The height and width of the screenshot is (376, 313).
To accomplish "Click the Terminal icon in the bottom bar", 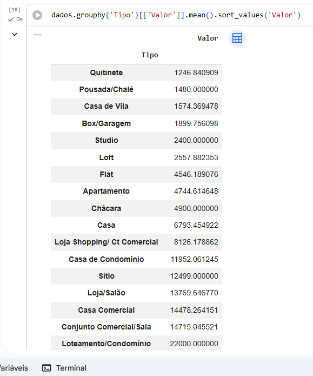I will [46, 368].
